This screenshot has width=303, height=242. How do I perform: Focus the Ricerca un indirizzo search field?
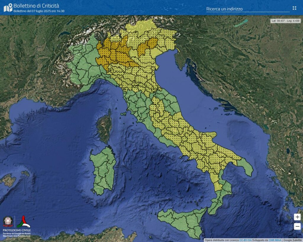248,9
